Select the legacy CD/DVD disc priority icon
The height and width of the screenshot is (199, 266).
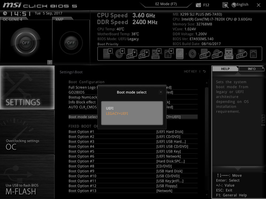[192, 54]
